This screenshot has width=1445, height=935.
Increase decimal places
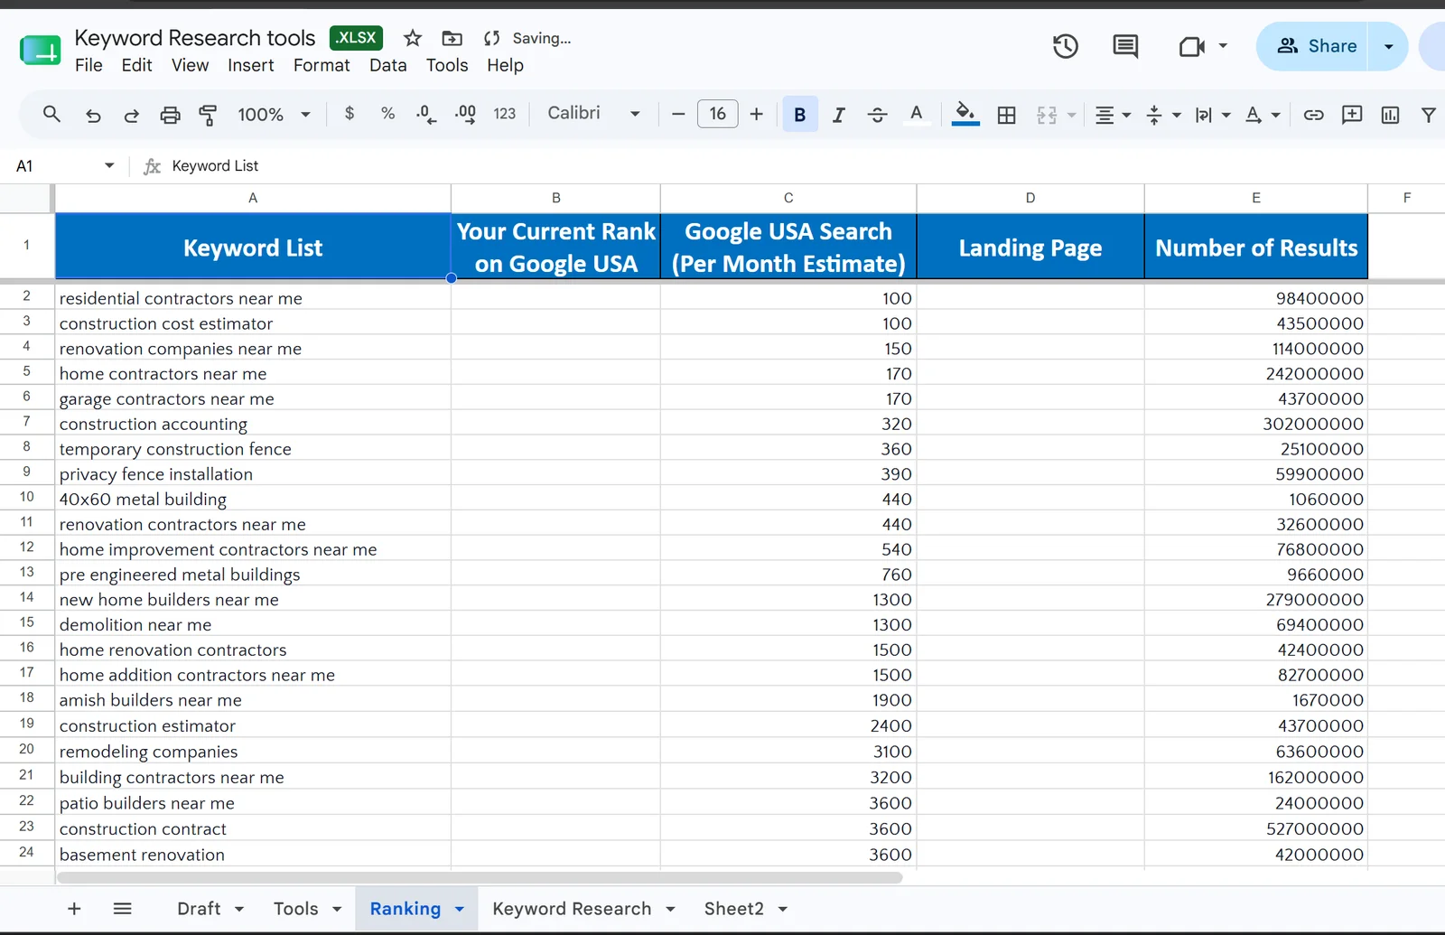(x=465, y=115)
